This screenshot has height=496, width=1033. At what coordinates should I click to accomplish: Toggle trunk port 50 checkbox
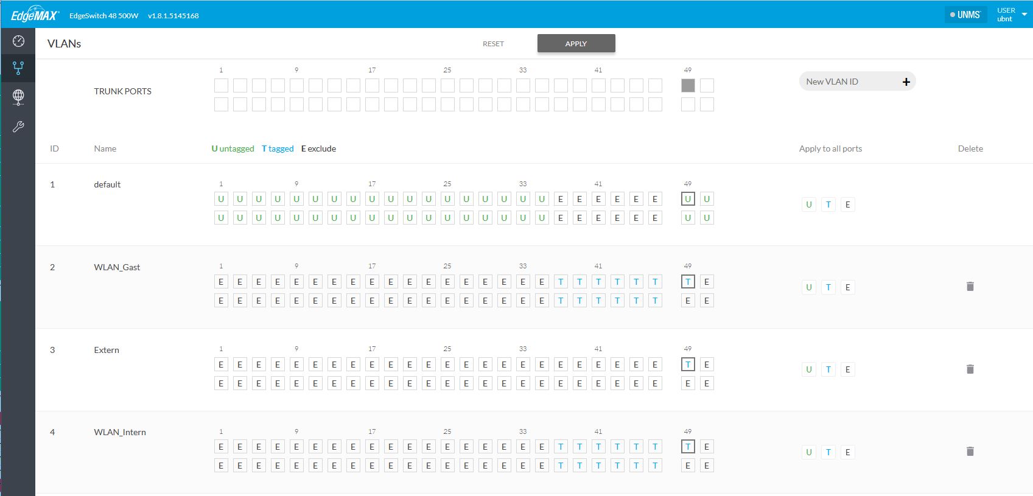click(x=688, y=105)
